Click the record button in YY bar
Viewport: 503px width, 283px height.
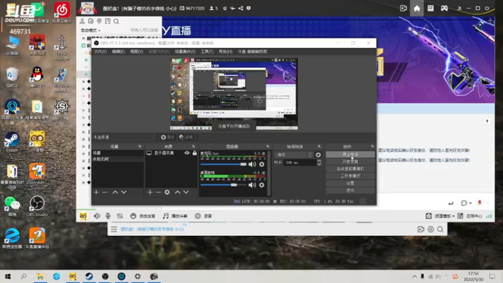[x=203, y=216]
